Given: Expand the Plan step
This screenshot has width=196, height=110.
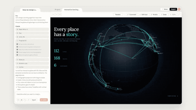Looking at the screenshot, I should click(32, 33).
